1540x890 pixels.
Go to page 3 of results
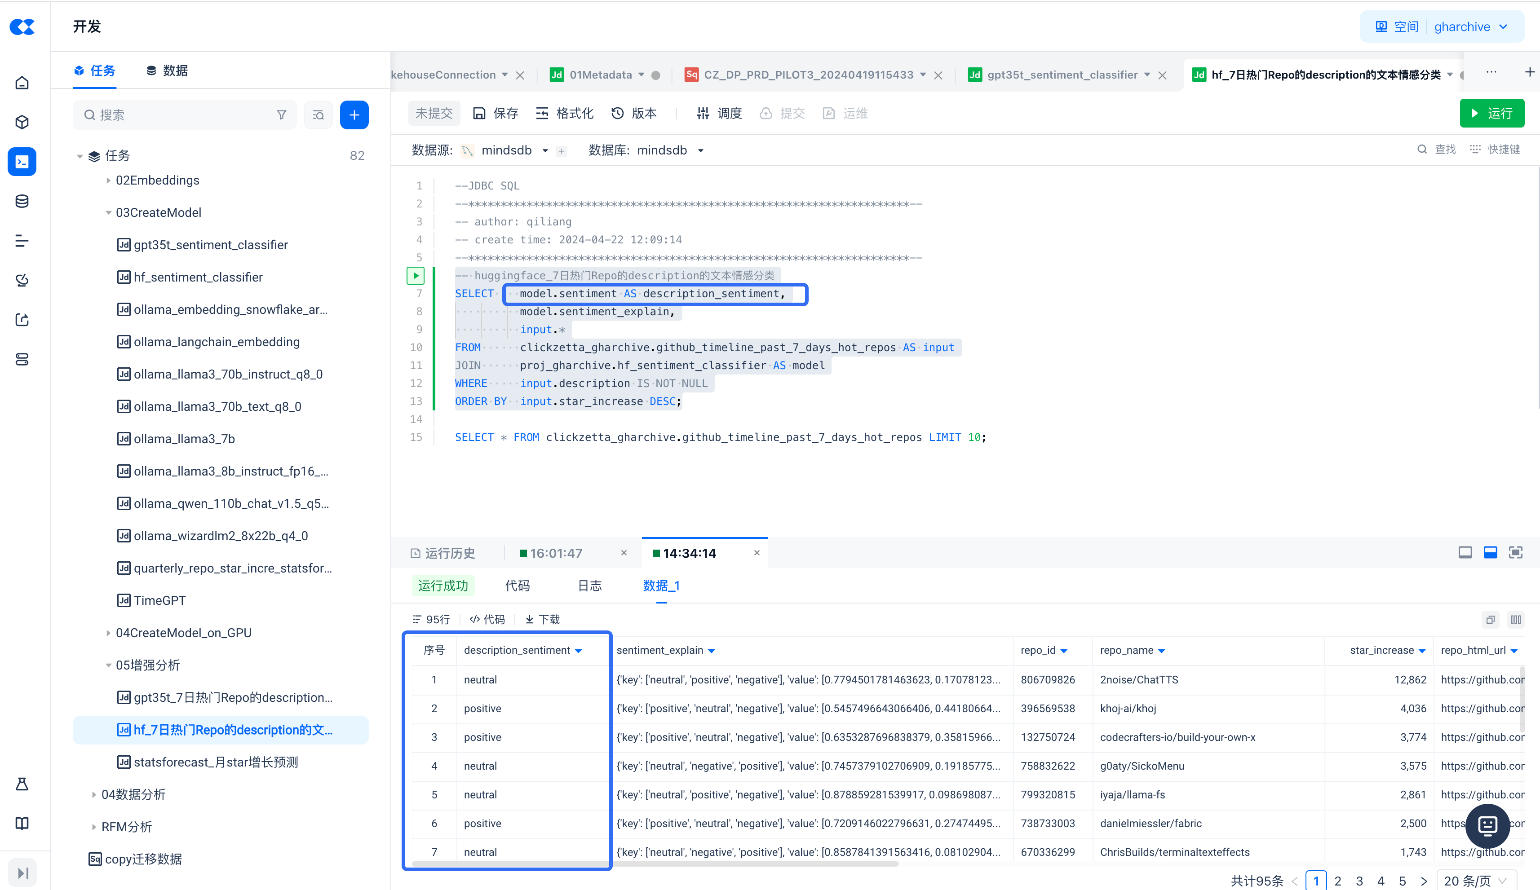[1359, 881]
